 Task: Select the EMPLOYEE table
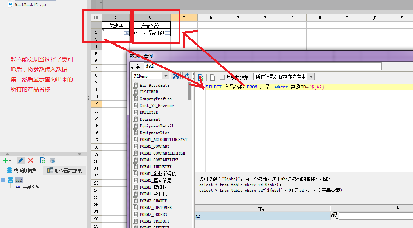149,112
